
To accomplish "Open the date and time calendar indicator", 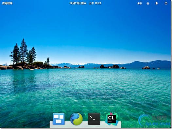I will coord(85,3).
